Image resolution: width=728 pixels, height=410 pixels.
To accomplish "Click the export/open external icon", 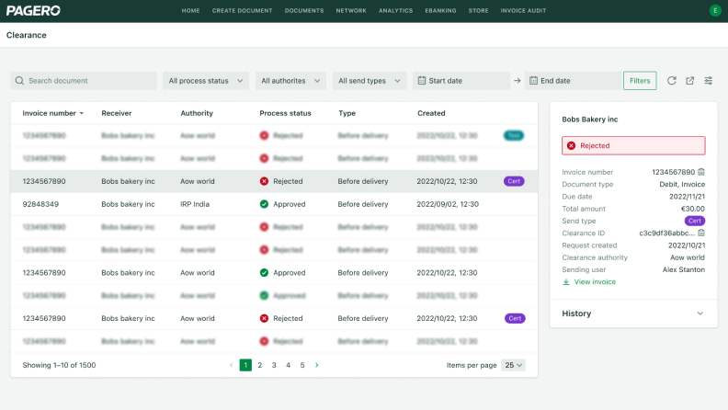I will tap(690, 81).
